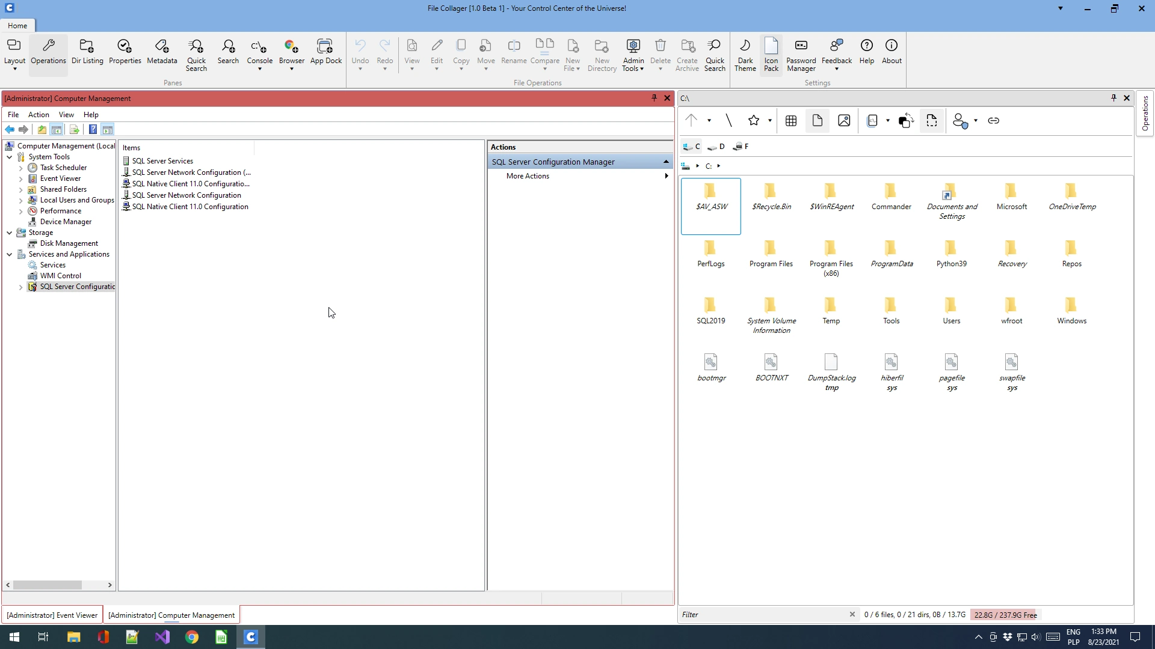Screen dimensions: 1155x649
Task: Toggle image thumbnail view in file pane
Action: pos(844,121)
